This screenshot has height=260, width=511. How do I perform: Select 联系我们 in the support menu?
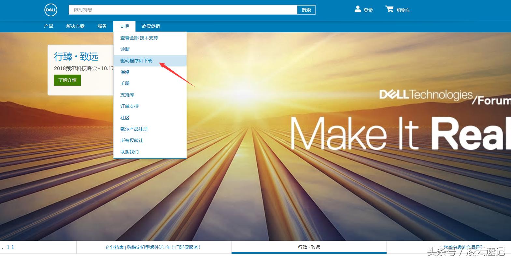150,152
